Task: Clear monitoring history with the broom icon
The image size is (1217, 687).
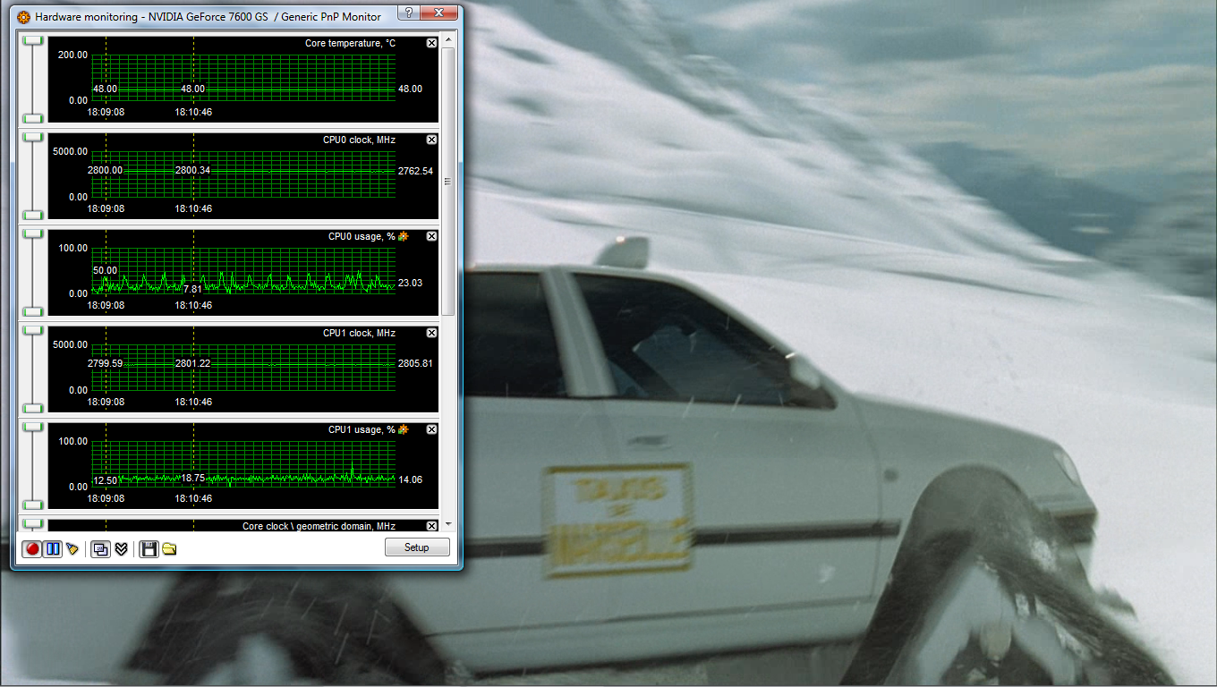Action: click(72, 548)
